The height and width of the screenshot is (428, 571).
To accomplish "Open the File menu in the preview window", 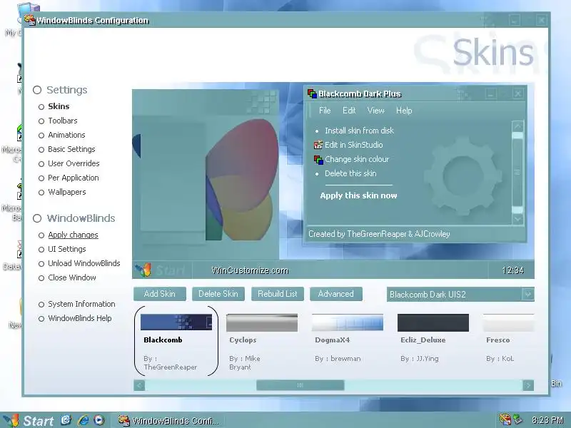I will 325,111.
